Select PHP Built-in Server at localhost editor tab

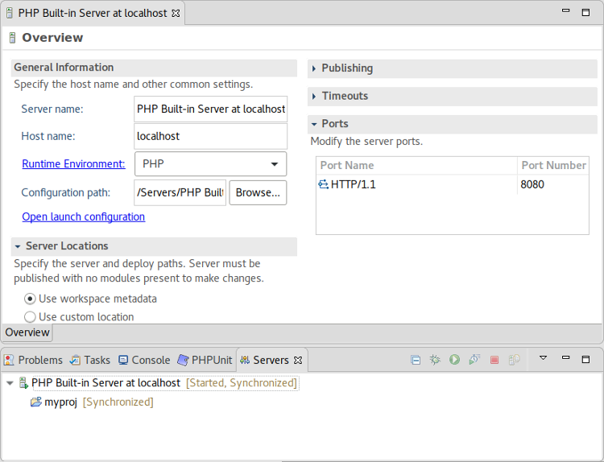tap(93, 13)
